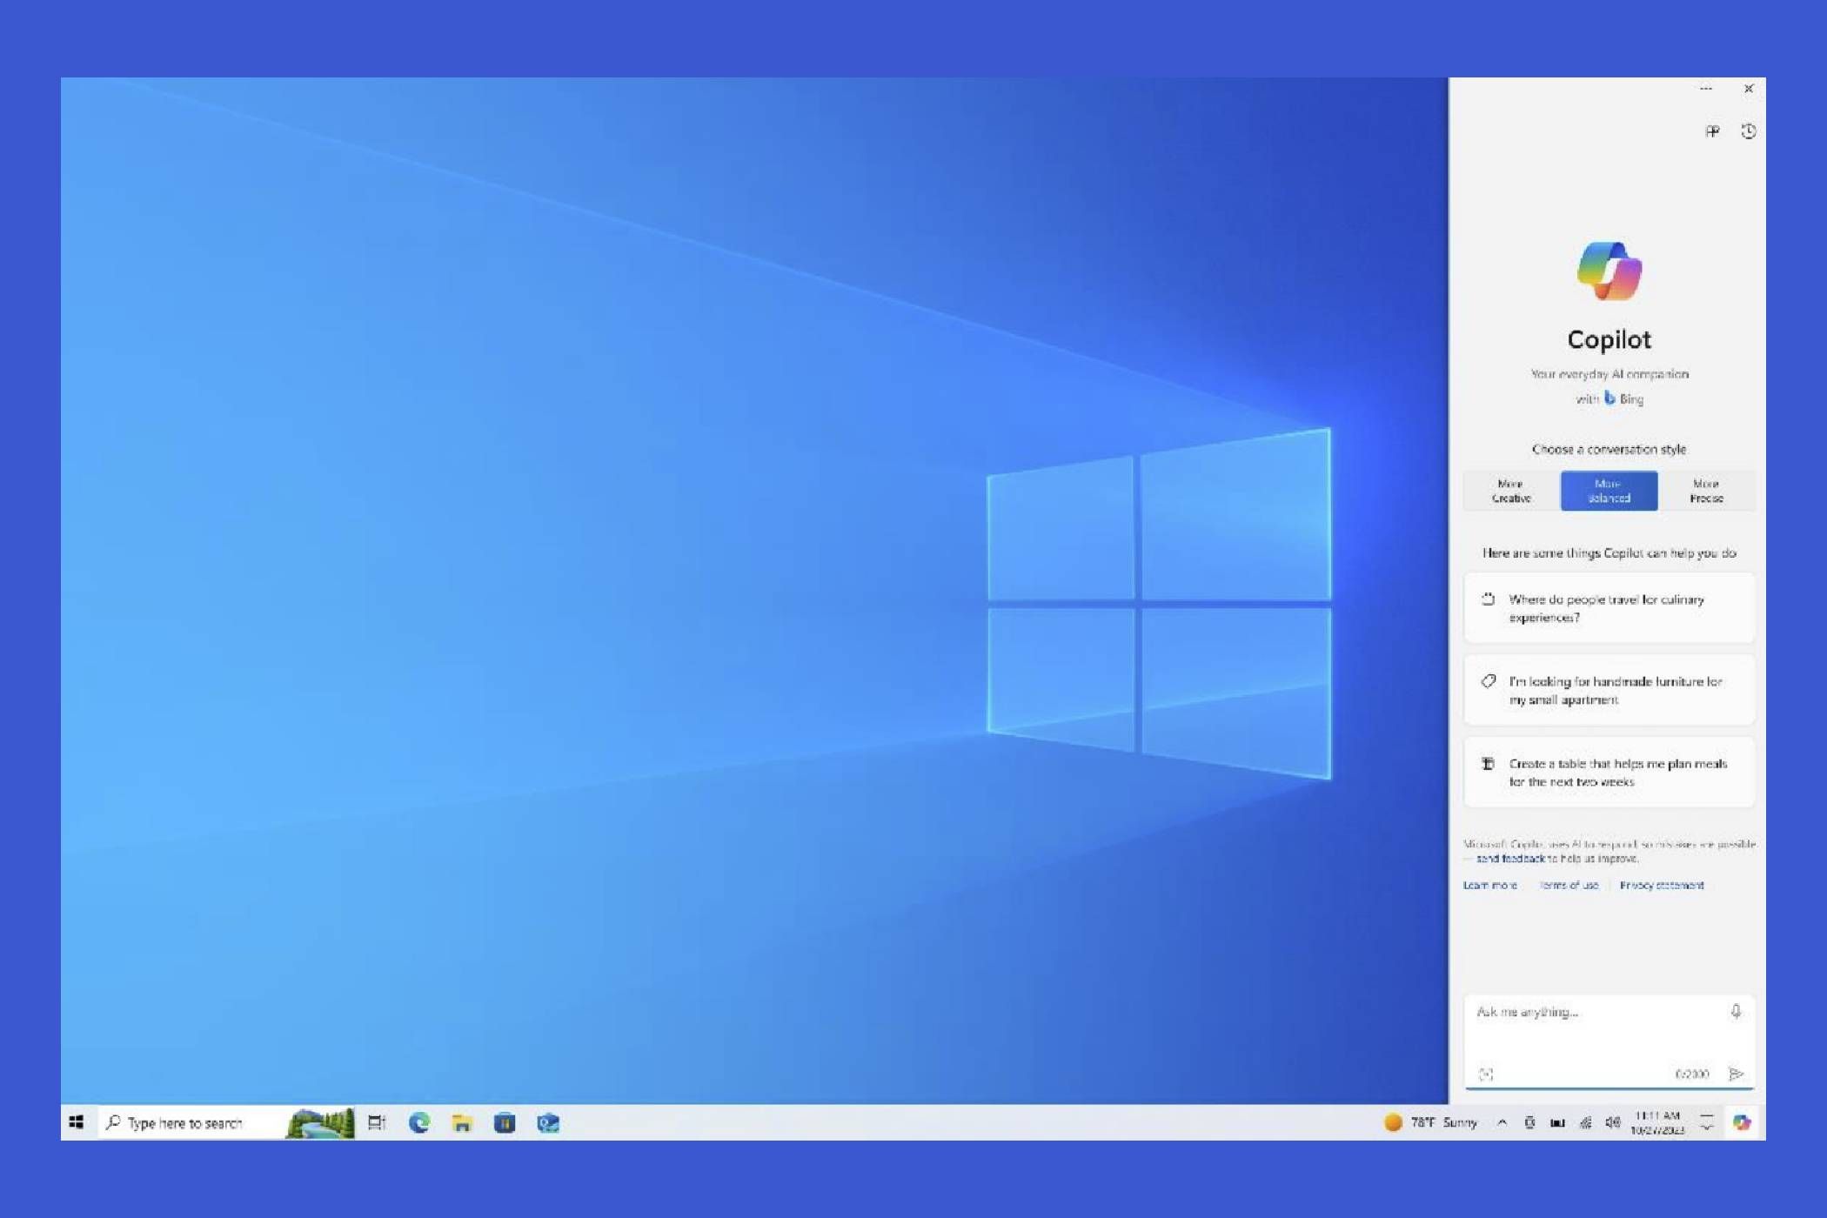Open the volume speaker tray icon

coord(1612,1122)
